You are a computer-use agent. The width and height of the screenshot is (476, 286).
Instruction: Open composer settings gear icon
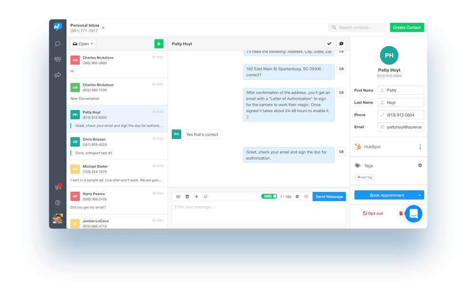297,197
